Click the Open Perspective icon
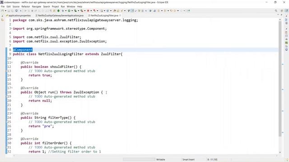289x162 pixels. pos(282,11)
